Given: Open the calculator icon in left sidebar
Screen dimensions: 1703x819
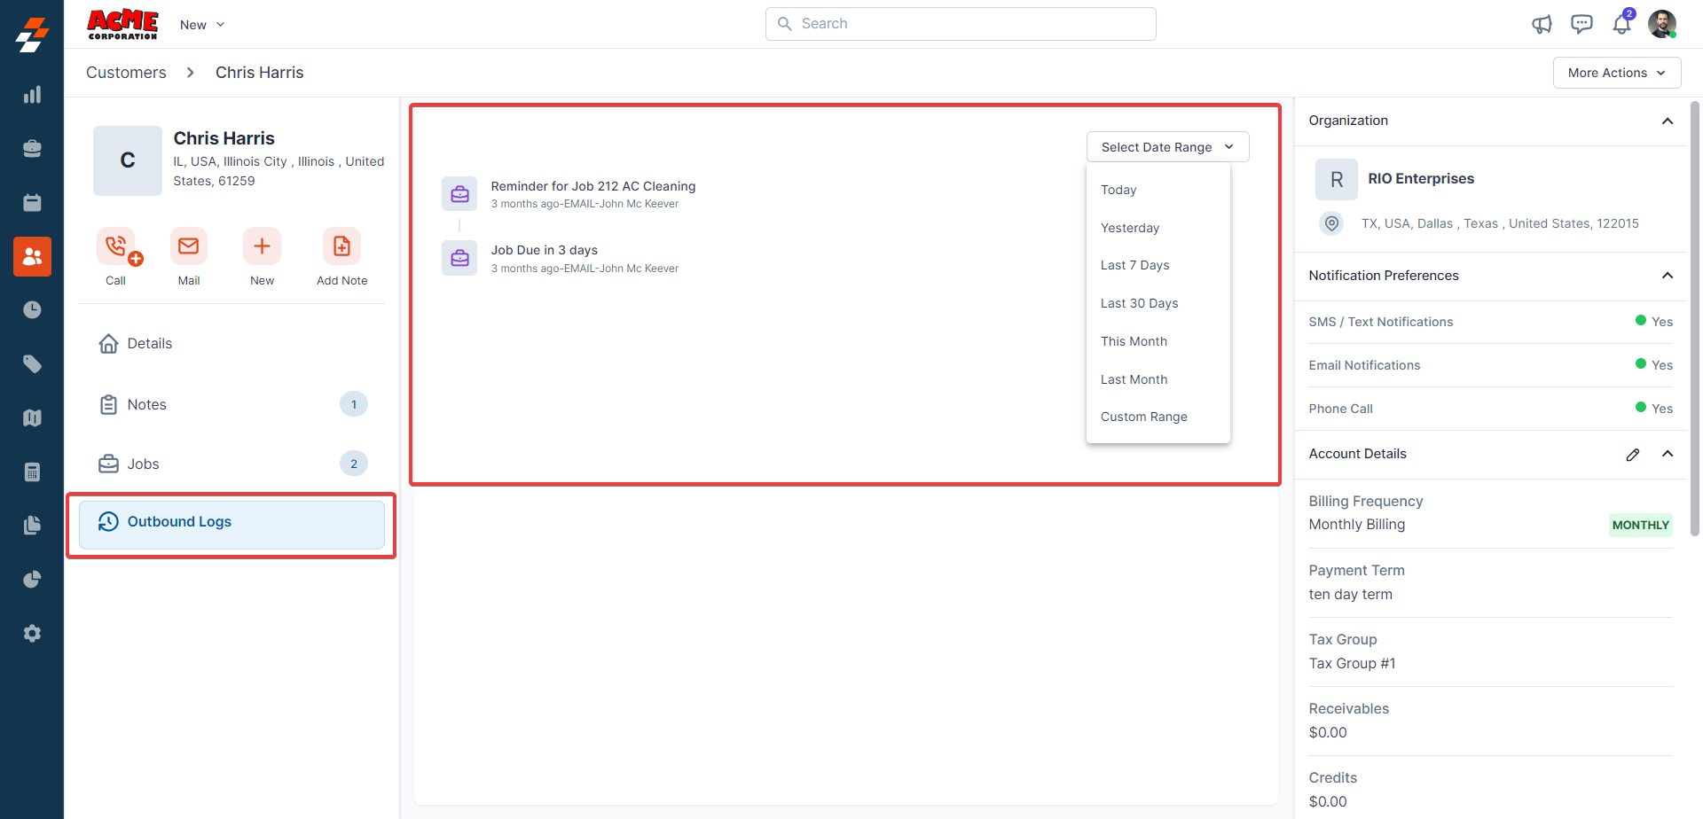Looking at the screenshot, I should (x=32, y=472).
